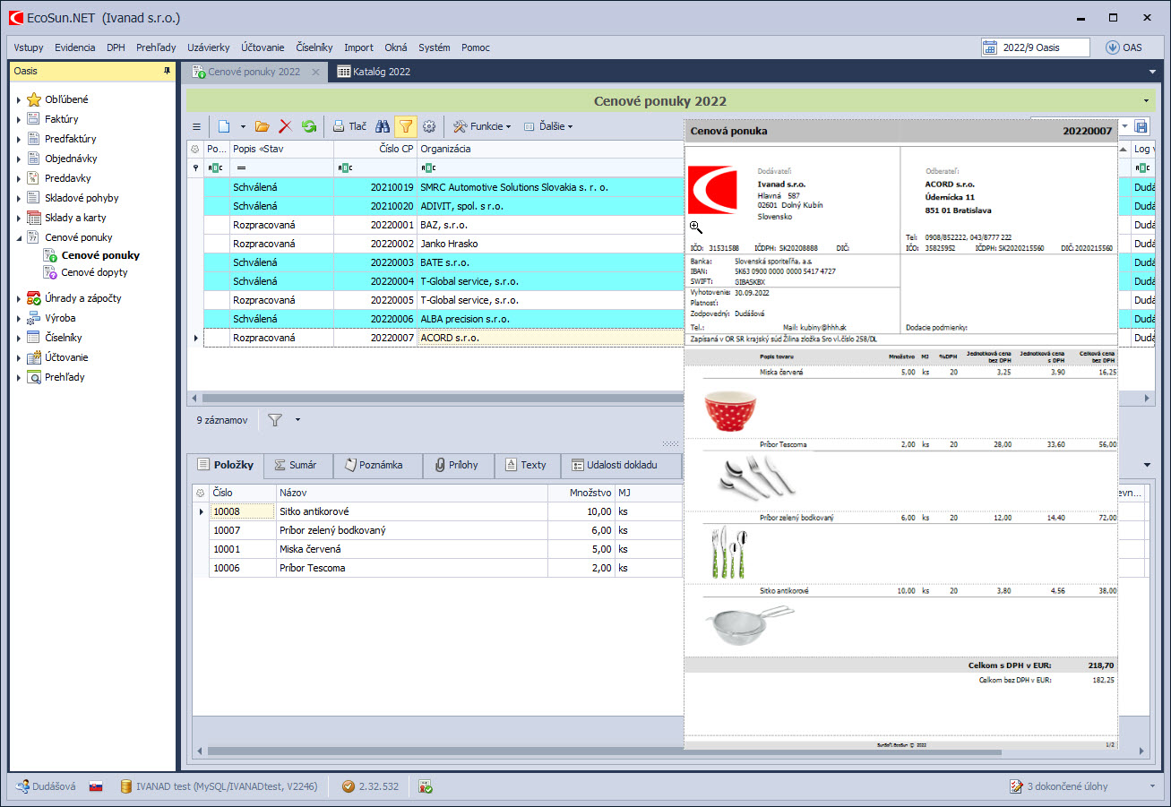Toggle the highlighted filter funnel button
This screenshot has width=1171, height=807.
405,127
